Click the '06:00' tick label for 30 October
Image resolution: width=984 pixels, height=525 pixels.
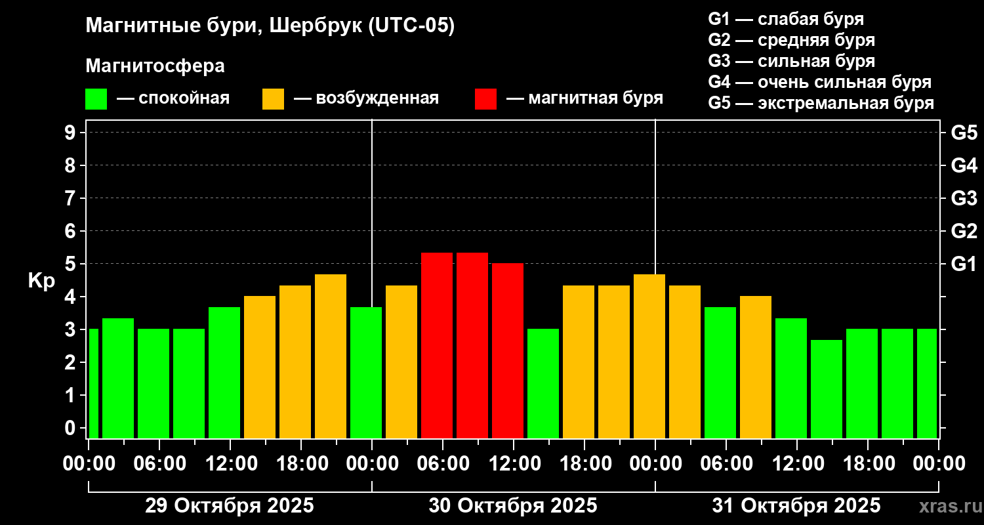(x=442, y=463)
